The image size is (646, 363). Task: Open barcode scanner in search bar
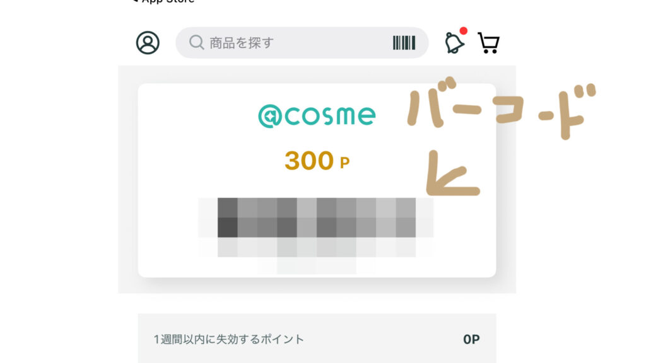pyautogui.click(x=404, y=43)
